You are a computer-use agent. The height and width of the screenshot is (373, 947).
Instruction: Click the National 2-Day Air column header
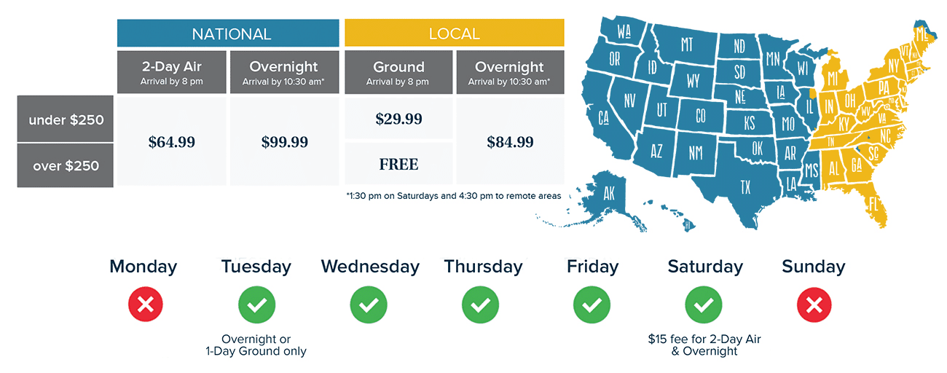pyautogui.click(x=172, y=72)
